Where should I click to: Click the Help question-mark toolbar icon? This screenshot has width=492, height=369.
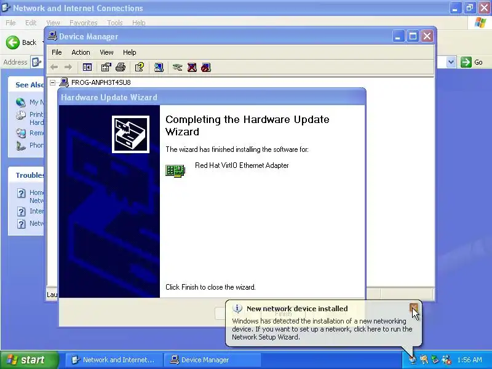[140, 67]
